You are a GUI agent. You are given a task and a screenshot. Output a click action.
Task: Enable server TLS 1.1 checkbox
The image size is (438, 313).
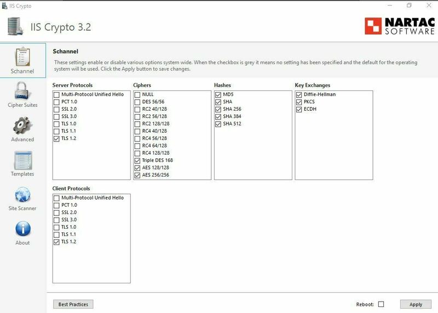56,131
